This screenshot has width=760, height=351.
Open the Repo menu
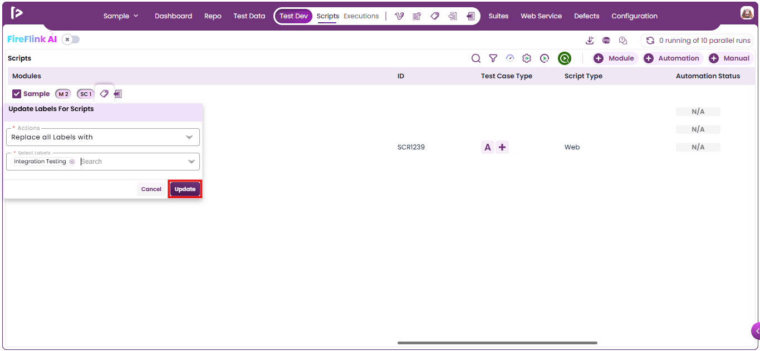pyautogui.click(x=213, y=16)
